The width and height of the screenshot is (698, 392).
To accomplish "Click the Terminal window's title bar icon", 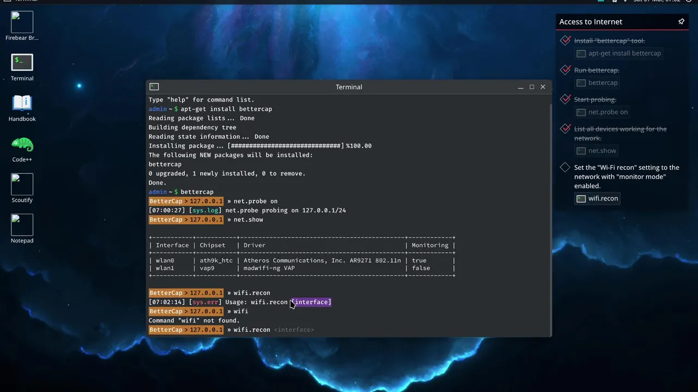I will (x=154, y=87).
